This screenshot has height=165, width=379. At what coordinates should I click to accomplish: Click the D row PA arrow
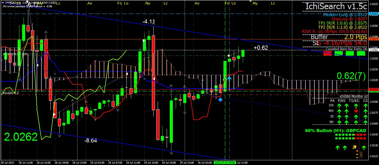coord(339,116)
